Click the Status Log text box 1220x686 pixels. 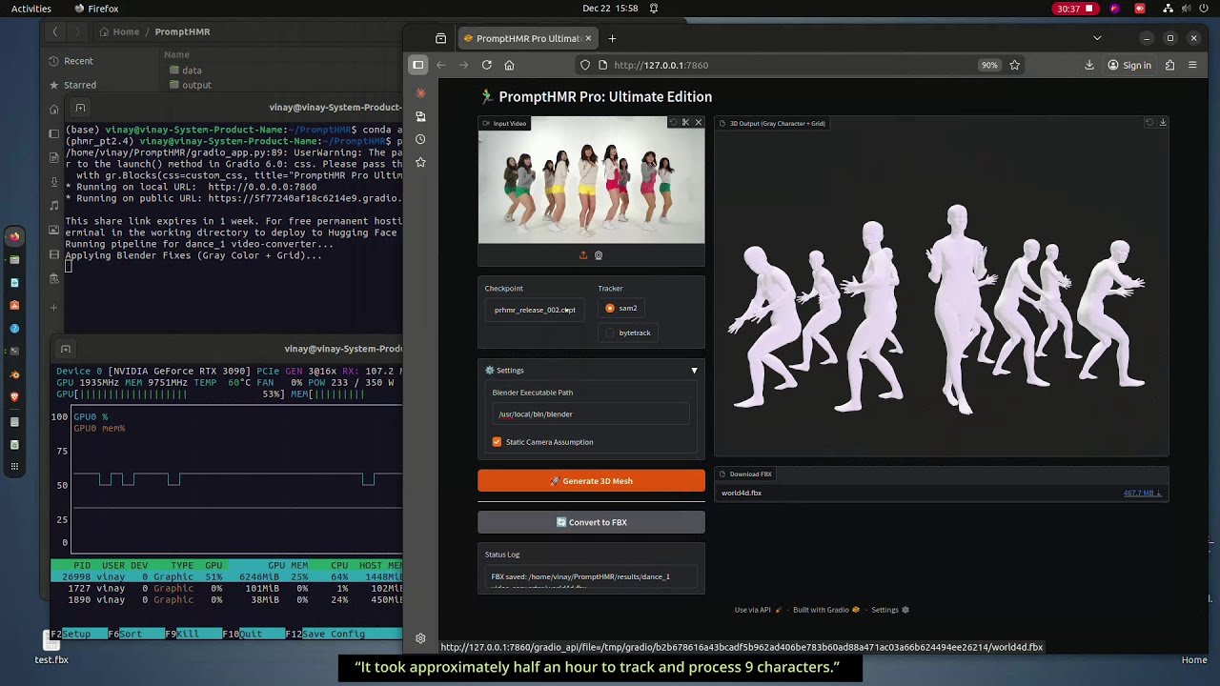pyautogui.click(x=591, y=577)
